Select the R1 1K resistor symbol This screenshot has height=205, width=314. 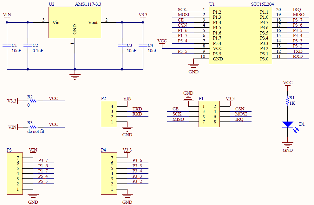tap(288, 101)
